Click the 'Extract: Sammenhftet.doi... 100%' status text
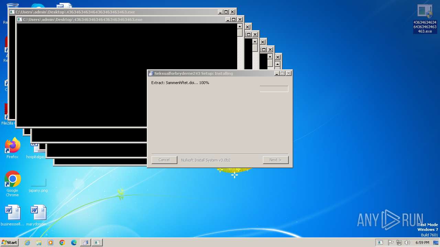The height and width of the screenshot is (247, 440). [x=180, y=83]
